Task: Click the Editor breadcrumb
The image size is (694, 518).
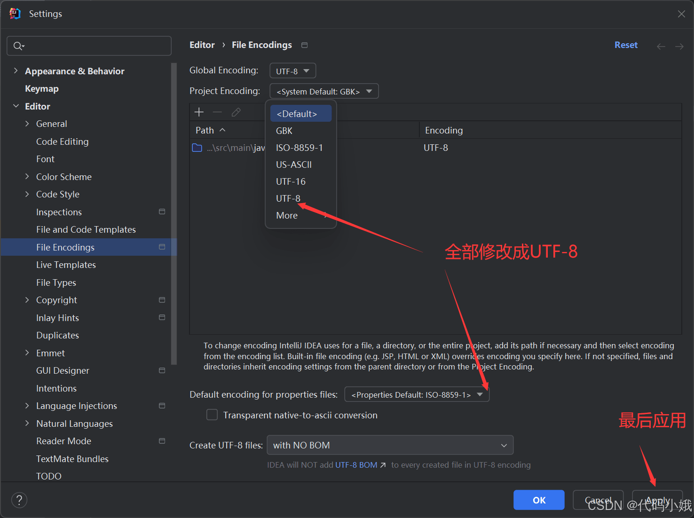Action: 202,45
